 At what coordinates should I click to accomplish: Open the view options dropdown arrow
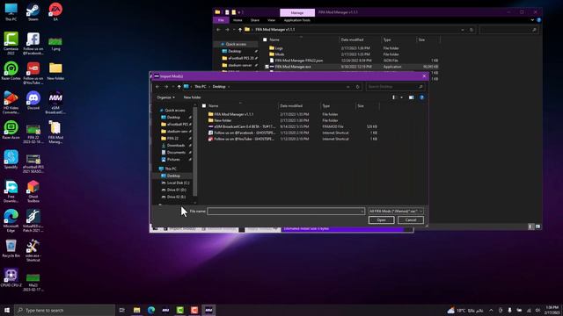(401, 97)
